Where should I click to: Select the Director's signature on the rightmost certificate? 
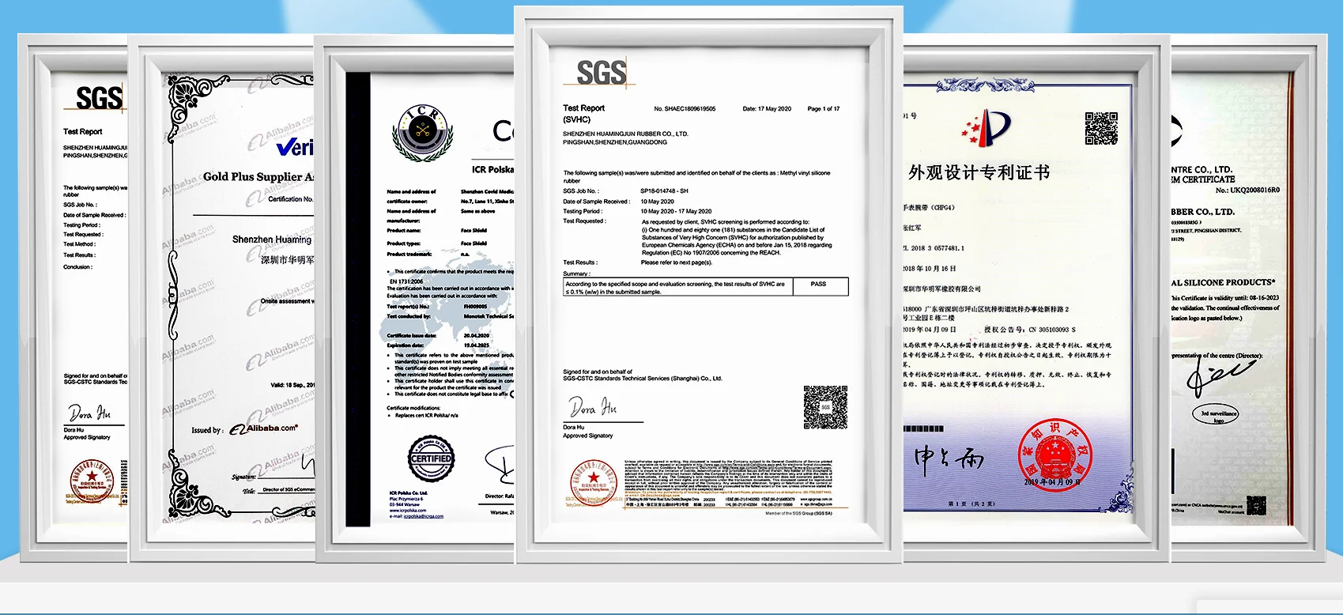pyautogui.click(x=1220, y=377)
